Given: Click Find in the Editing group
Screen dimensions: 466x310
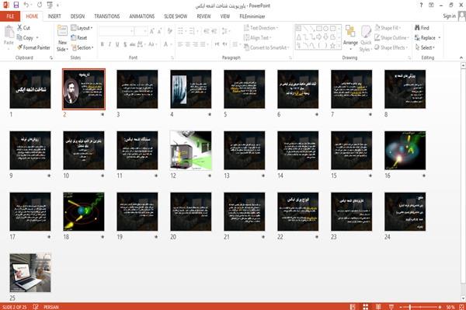Looking at the screenshot, I should point(422,28).
